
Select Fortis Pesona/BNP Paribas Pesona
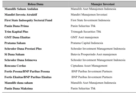pyautogui.click(x=27, y=72)
